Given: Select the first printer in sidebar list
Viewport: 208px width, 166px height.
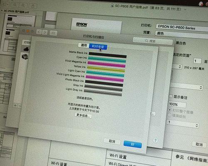Looking at the screenshot, I should [26, 49].
